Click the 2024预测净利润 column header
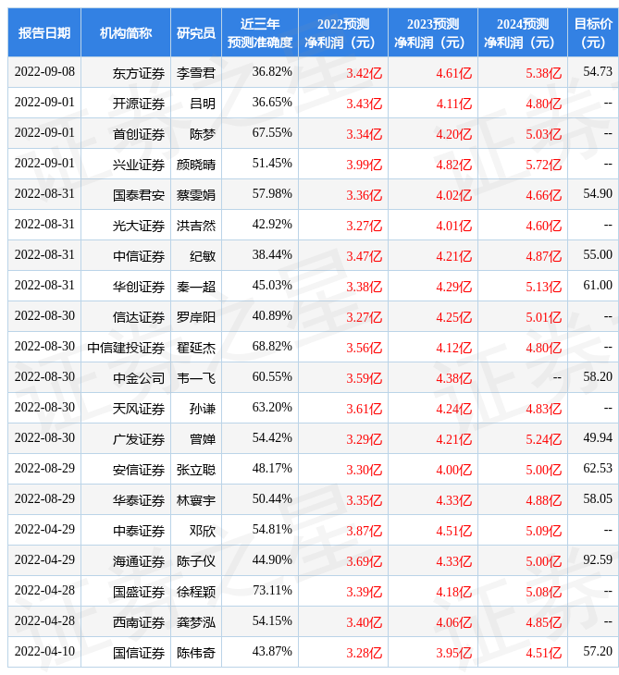Image resolution: width=619 pixels, height=675 pixels. 523,32
